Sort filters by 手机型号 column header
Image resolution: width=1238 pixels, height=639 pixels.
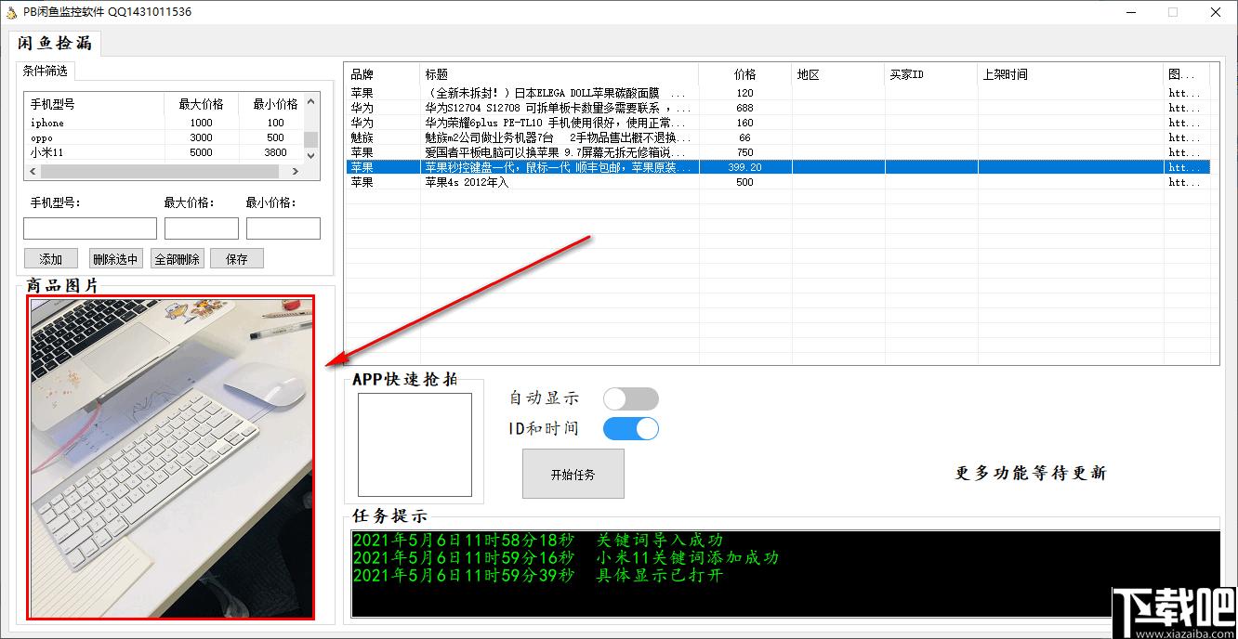click(96, 104)
